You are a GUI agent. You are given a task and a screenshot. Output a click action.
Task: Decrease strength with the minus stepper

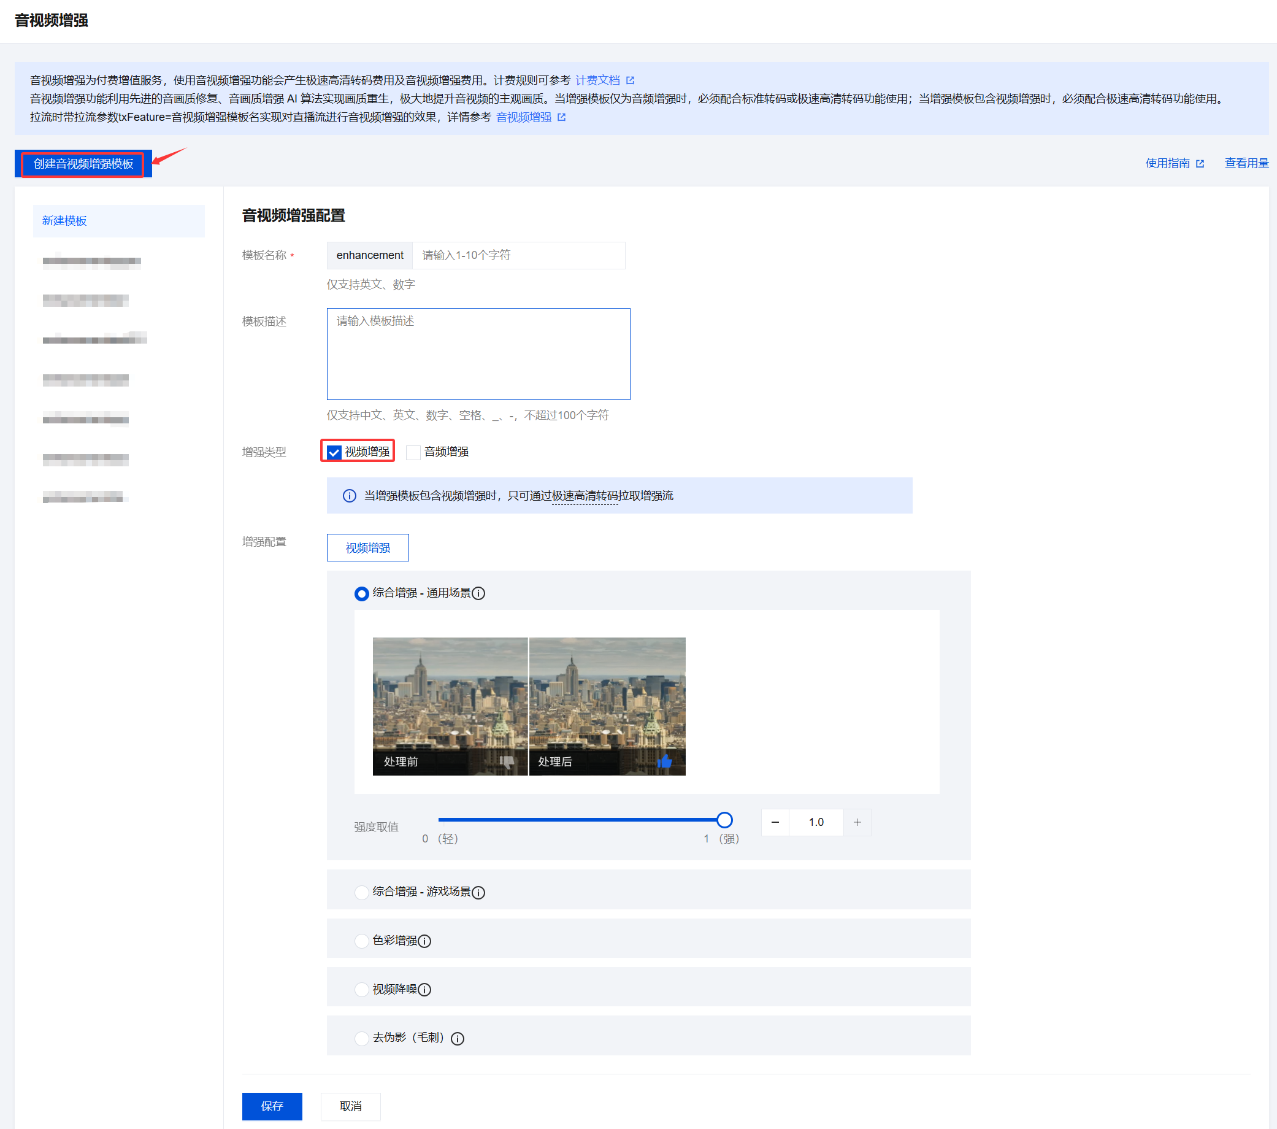[775, 822]
